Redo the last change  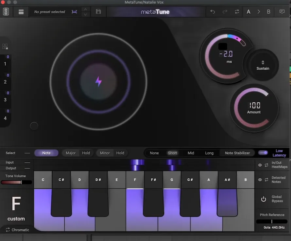pyautogui.click(x=225, y=12)
